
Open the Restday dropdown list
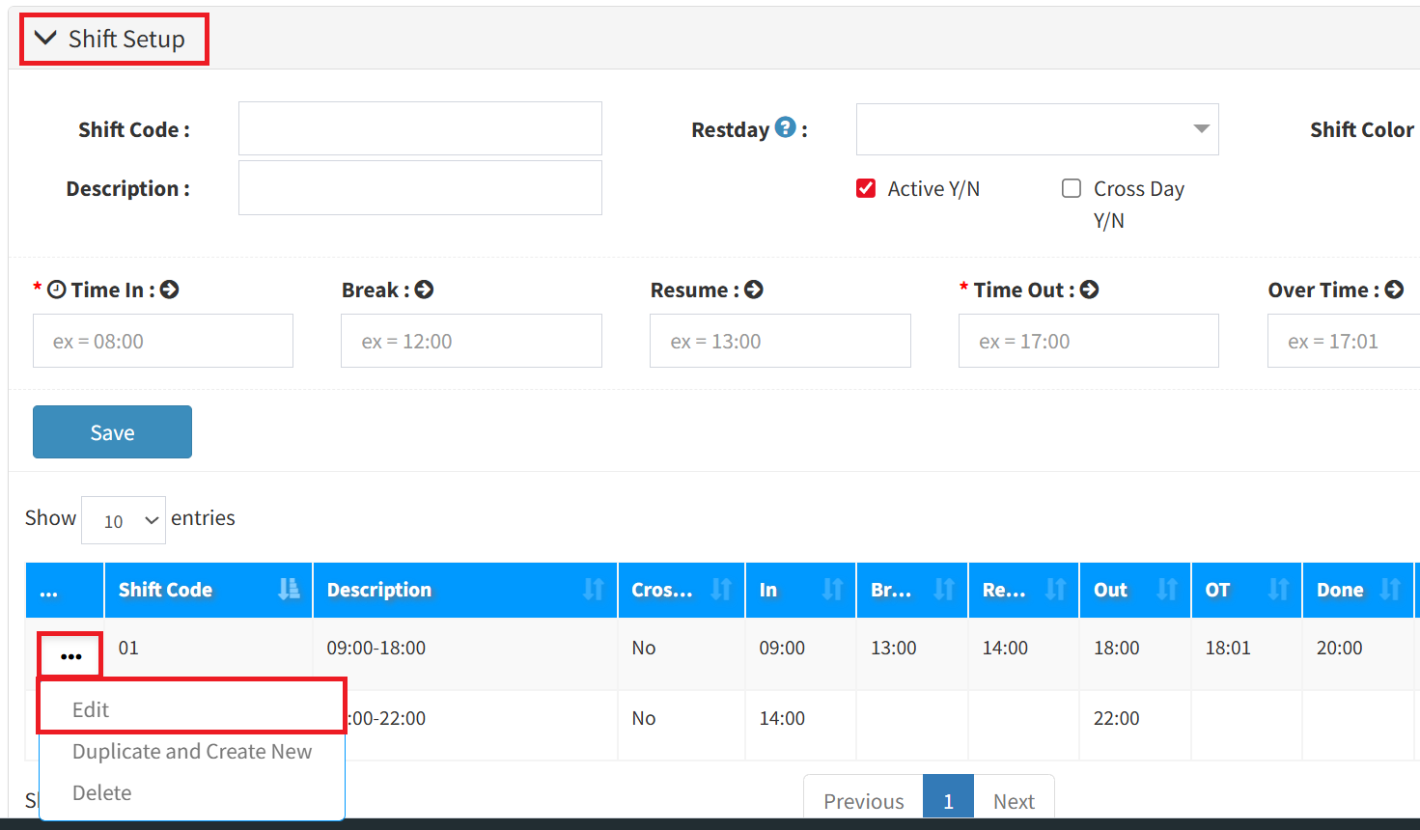point(1037,129)
